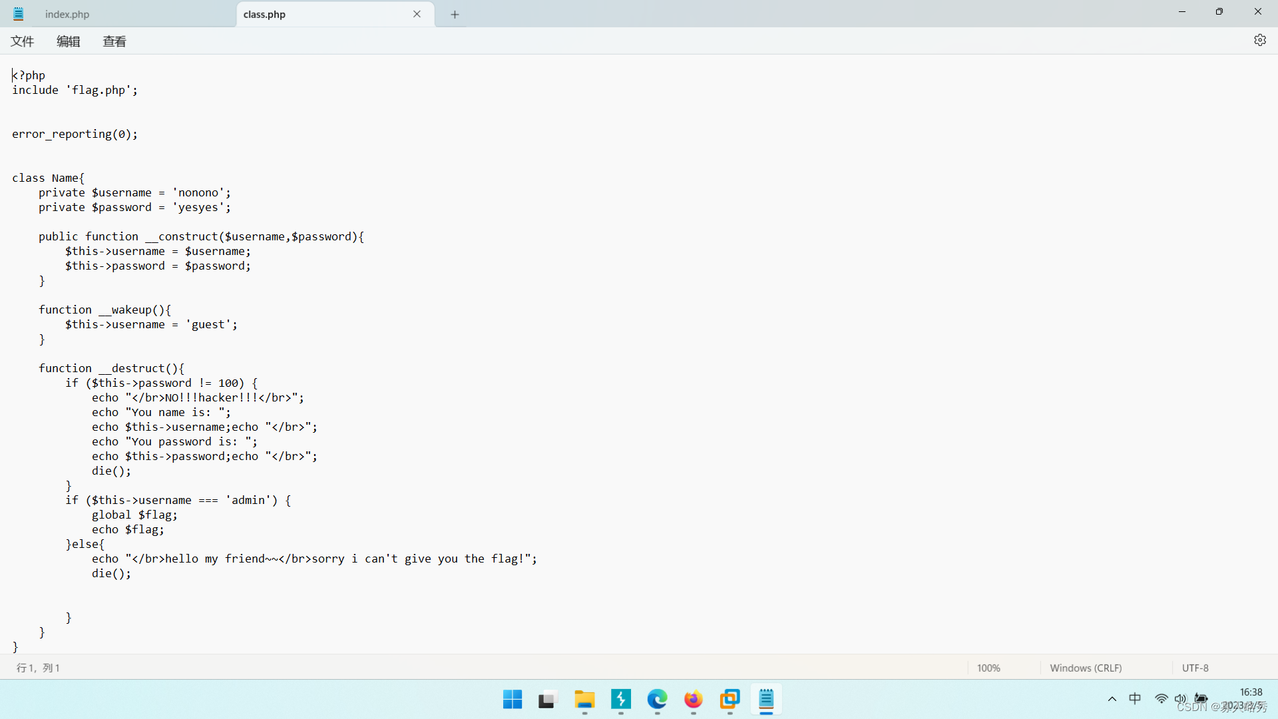The height and width of the screenshot is (719, 1278).
Task: Click the __construct function declaration line
Action: [x=201, y=236]
